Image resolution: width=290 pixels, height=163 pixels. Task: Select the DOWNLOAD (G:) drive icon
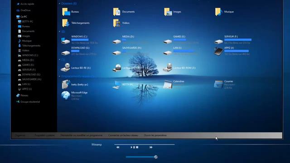[x=65, y=53]
